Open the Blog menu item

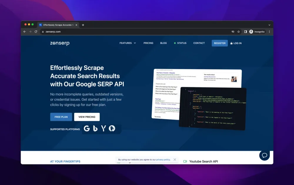coord(163,43)
